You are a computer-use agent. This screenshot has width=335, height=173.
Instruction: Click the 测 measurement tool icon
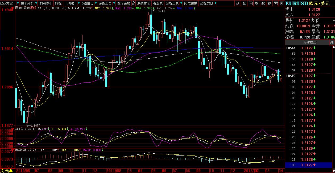point(237,3)
